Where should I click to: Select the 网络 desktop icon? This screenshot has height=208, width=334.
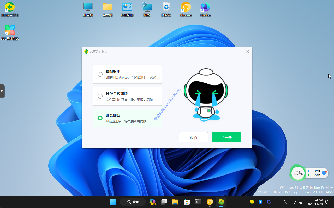pyautogui.click(x=147, y=10)
